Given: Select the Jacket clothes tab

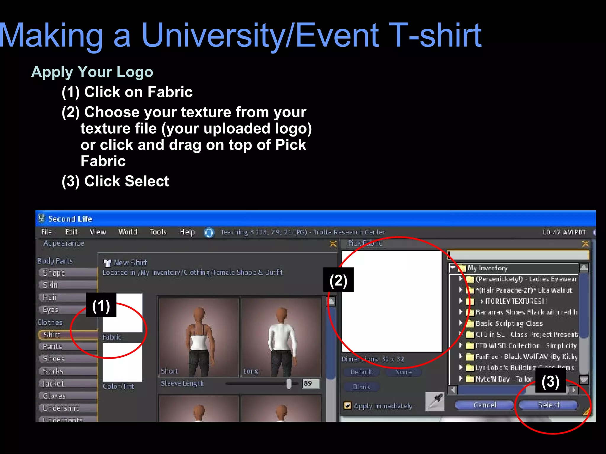Looking at the screenshot, I should [x=68, y=384].
